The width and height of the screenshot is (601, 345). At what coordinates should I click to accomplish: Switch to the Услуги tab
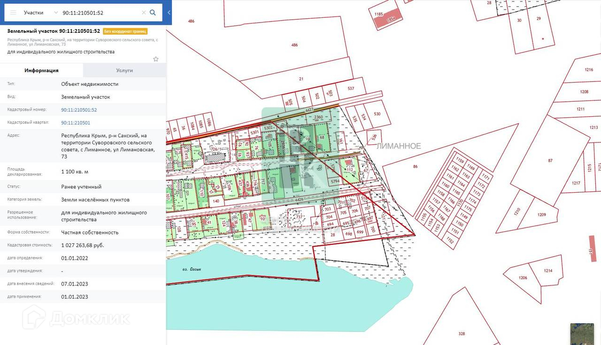(x=124, y=70)
